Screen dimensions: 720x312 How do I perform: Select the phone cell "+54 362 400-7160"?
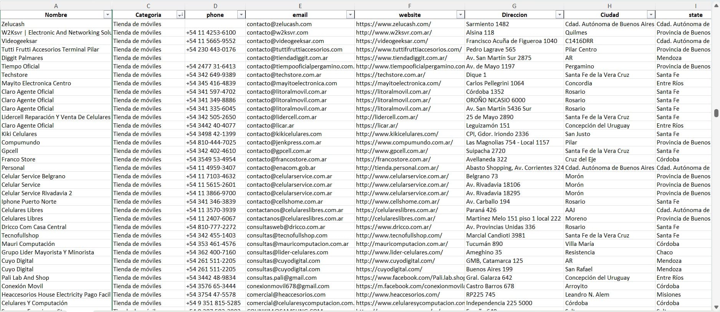(x=215, y=252)
